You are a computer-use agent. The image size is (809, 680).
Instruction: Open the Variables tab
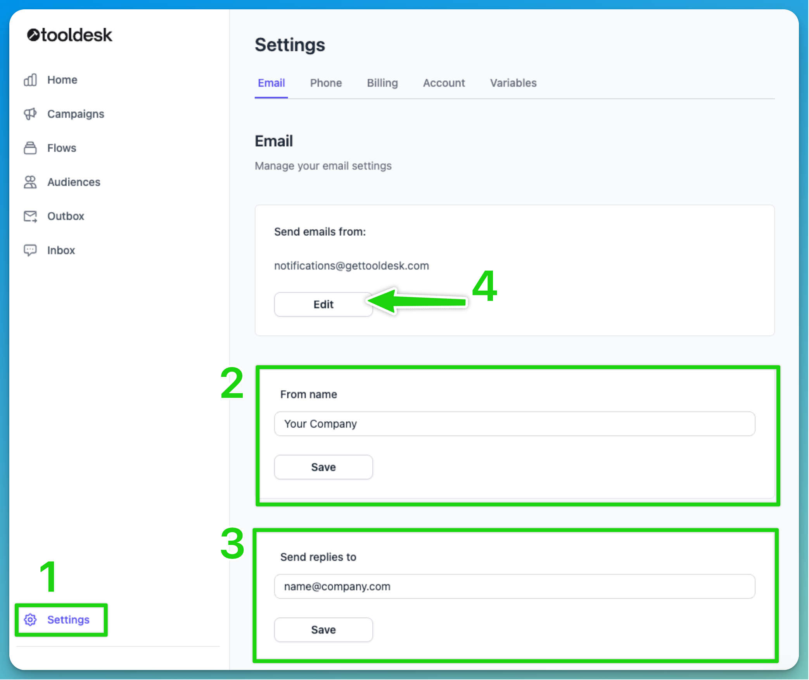(513, 83)
